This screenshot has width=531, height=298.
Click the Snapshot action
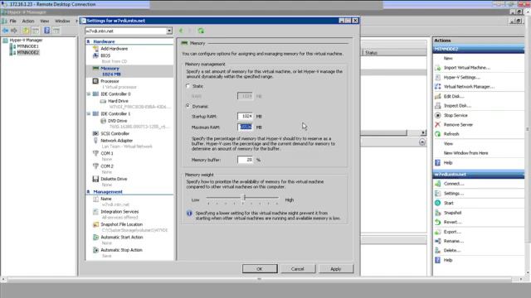click(x=453, y=213)
